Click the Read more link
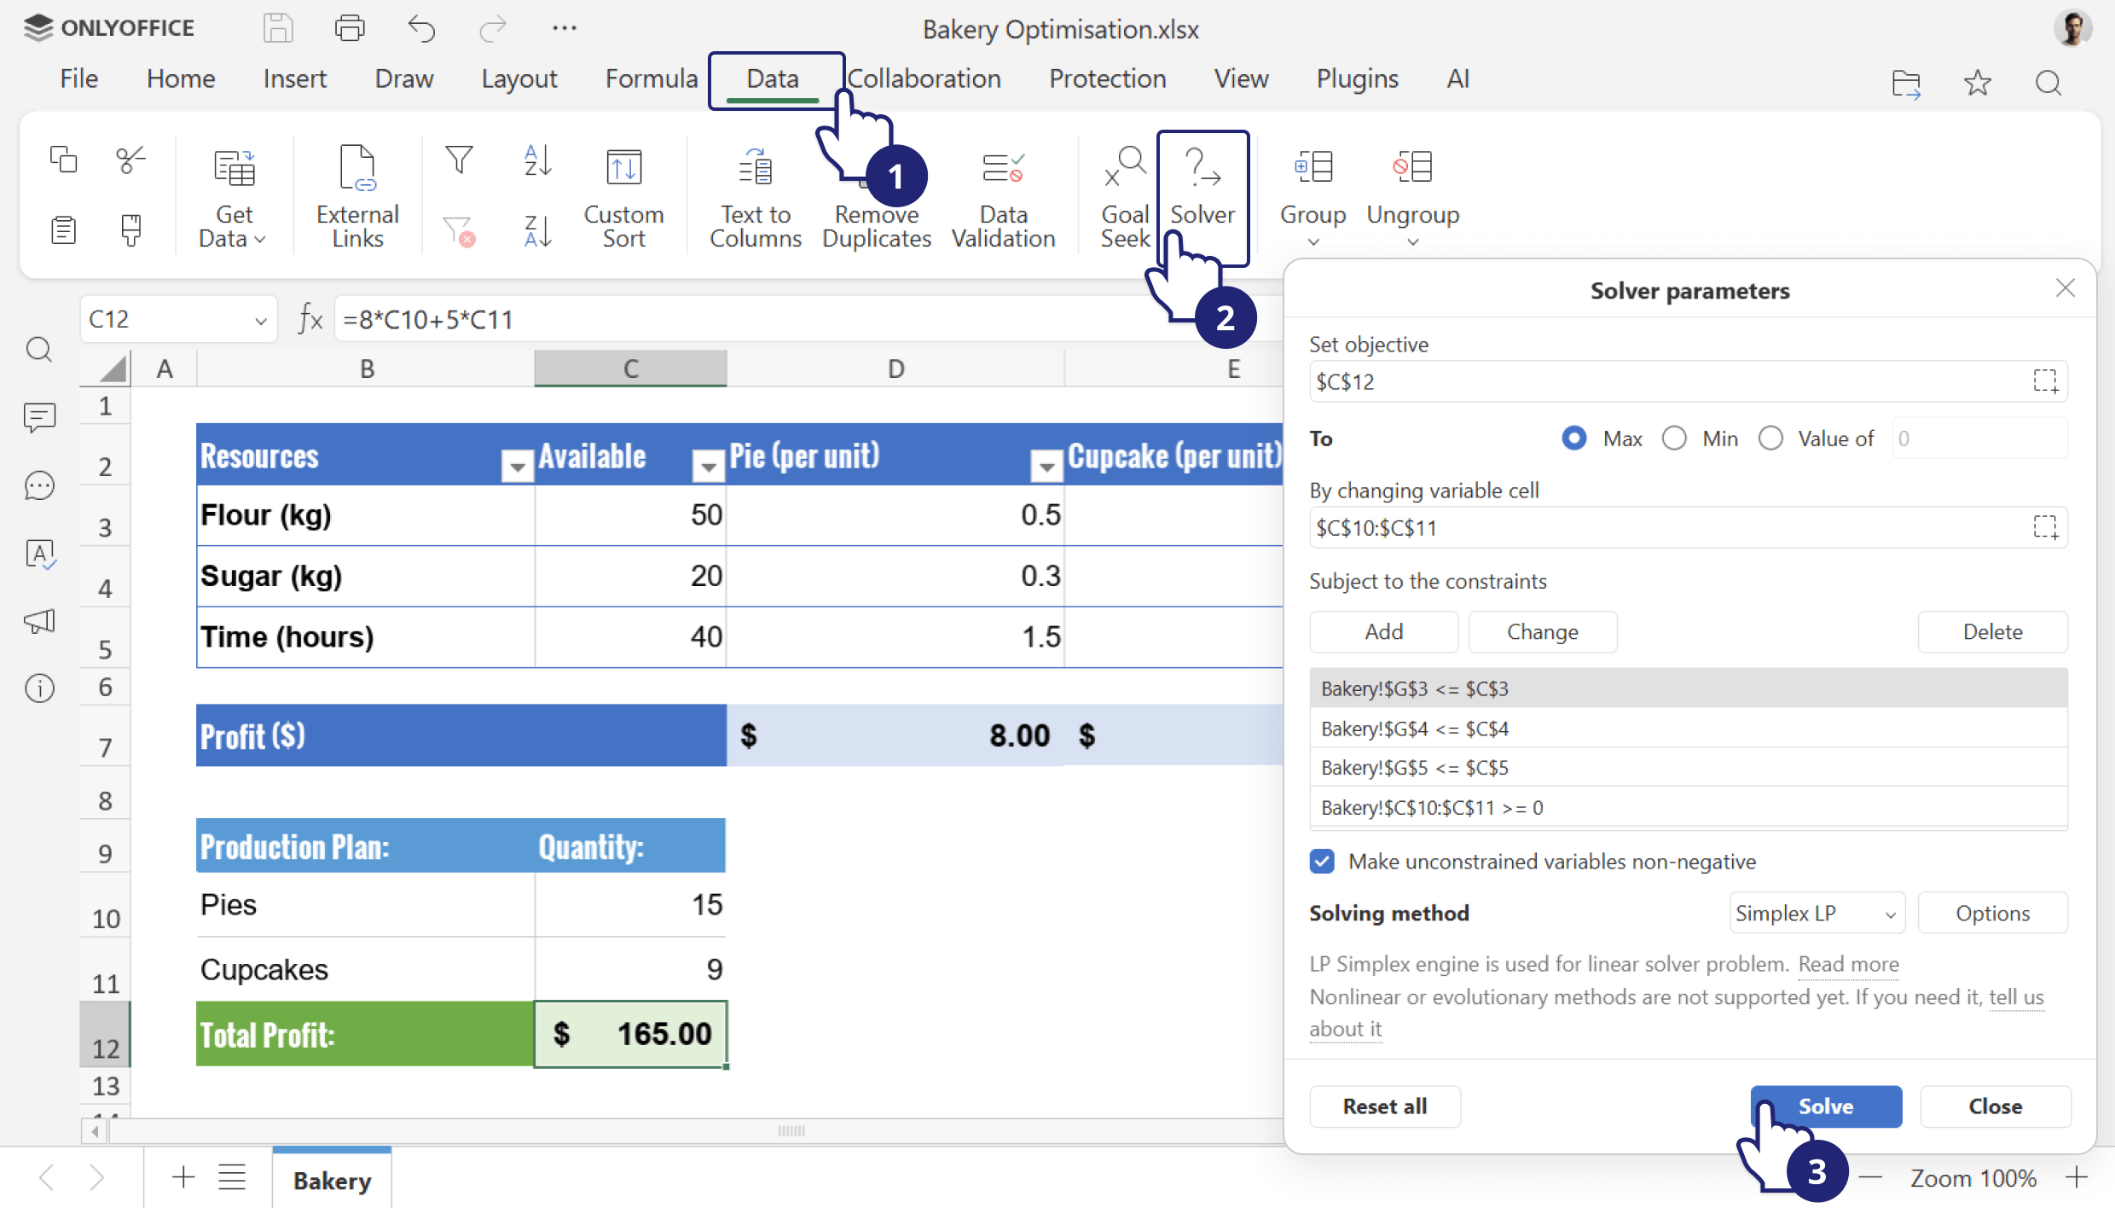The width and height of the screenshot is (2115, 1208). coord(1848,964)
